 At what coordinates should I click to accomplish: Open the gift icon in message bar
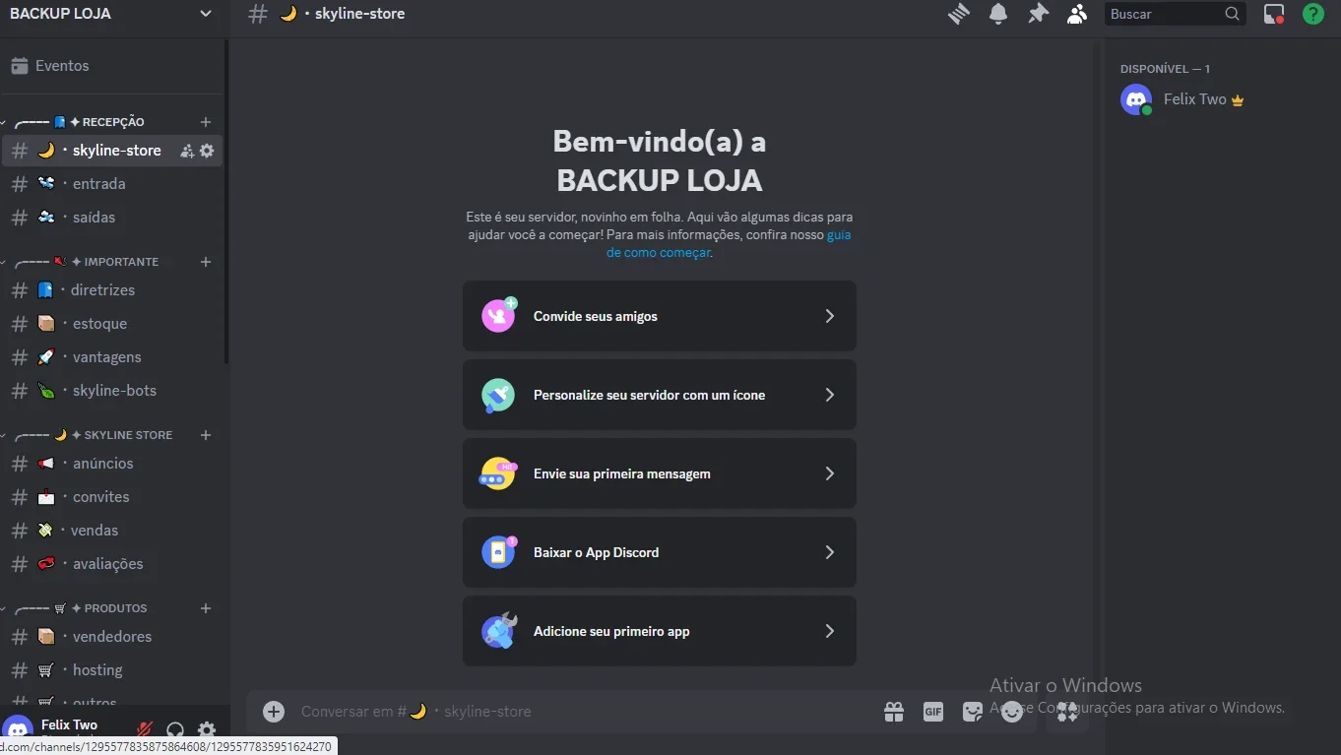(894, 712)
